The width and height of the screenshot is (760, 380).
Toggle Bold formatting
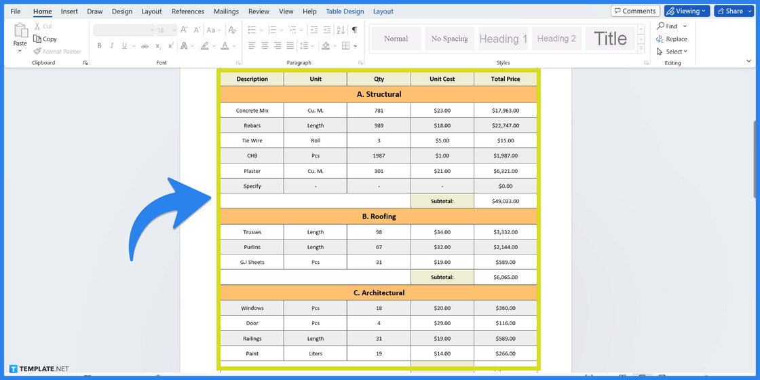pos(99,45)
